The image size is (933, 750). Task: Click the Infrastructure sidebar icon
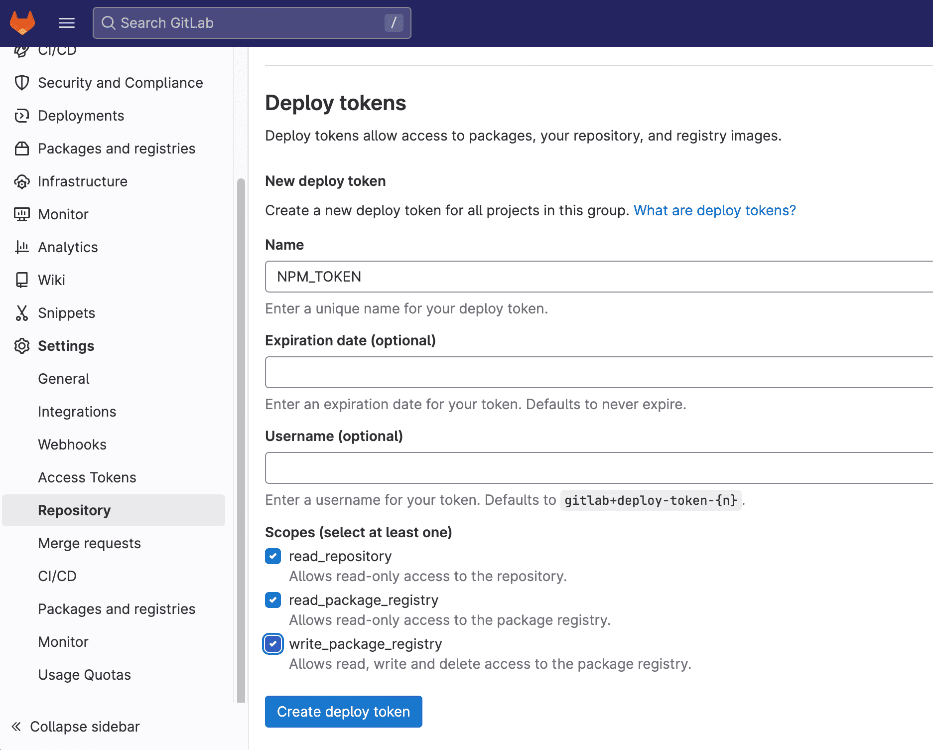22,181
